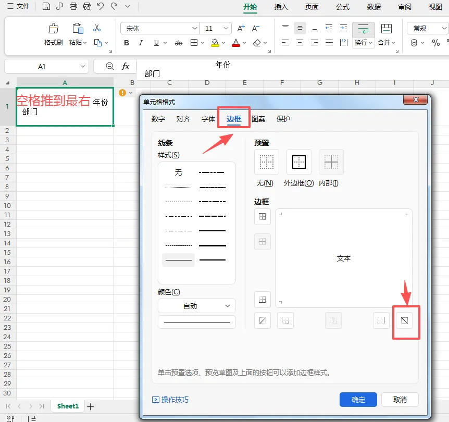Select the double line style
Viewport: 449px width, 422px height.
(x=212, y=260)
